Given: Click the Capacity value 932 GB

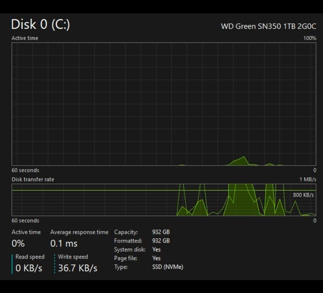Looking at the screenshot, I should [x=161, y=232].
